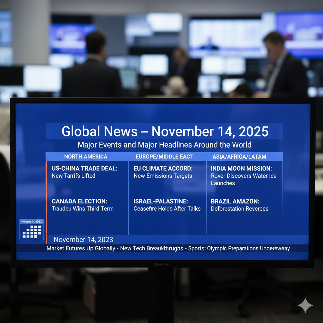Click 'Ceasefire Holds After Talks' text
323x323 pixels.
coord(167,208)
